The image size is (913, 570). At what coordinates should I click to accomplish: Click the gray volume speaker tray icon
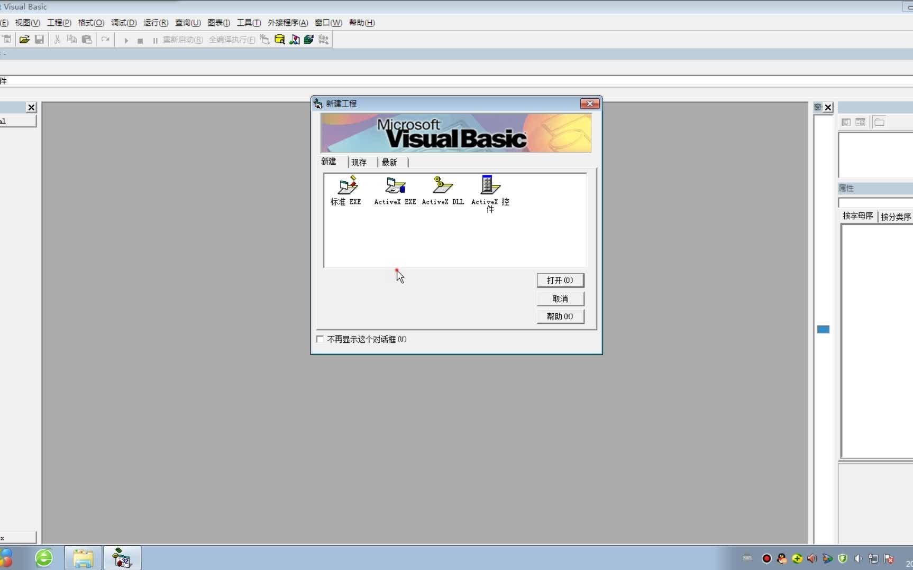pyautogui.click(x=858, y=558)
